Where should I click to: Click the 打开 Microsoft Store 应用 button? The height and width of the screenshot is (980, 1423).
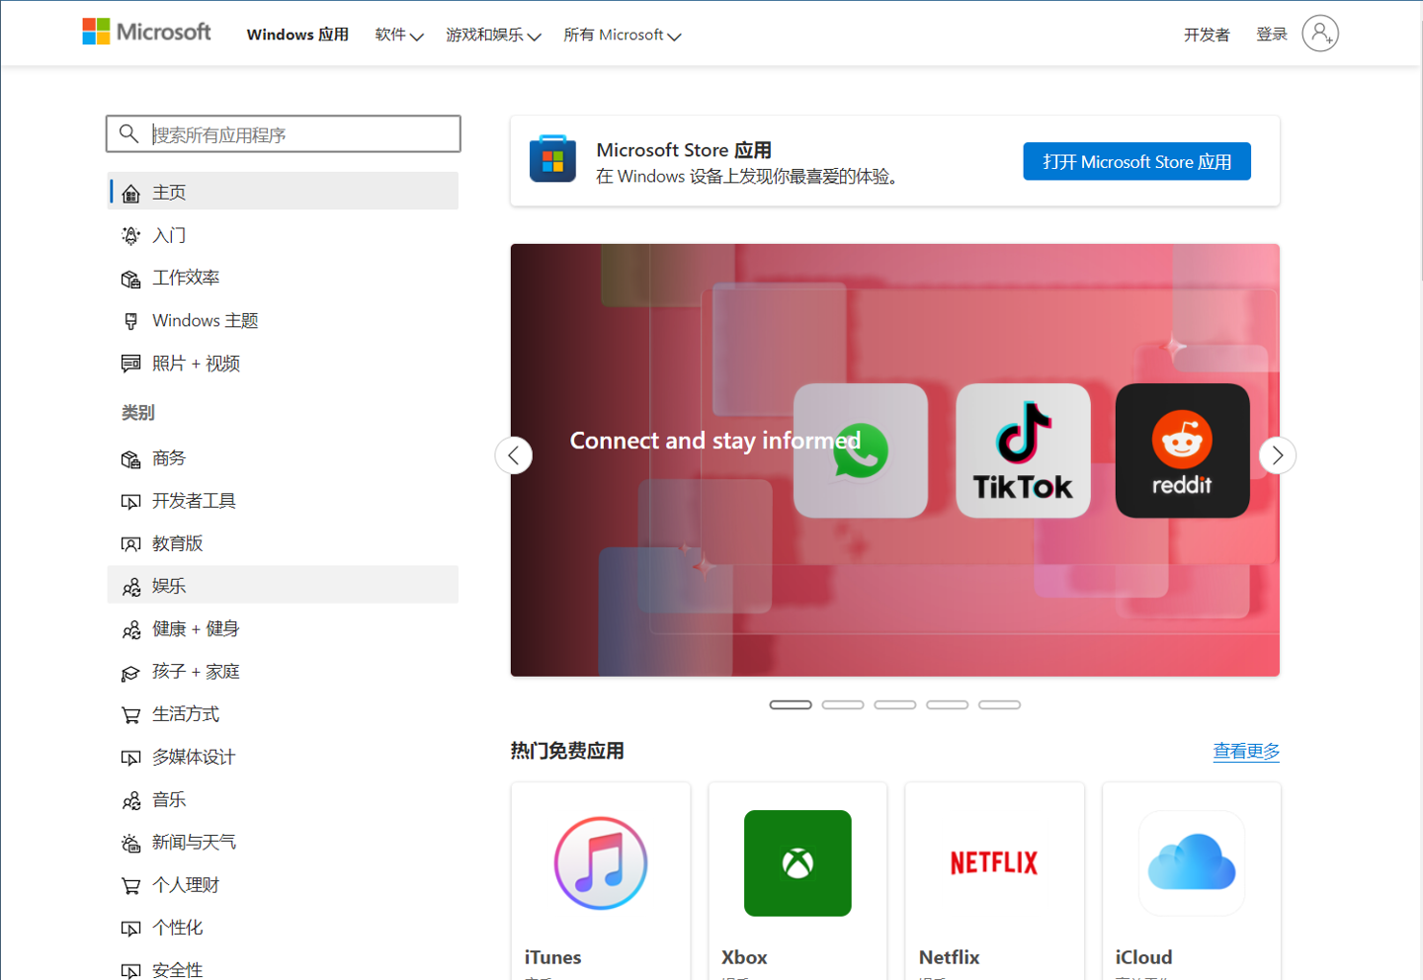1136,161
